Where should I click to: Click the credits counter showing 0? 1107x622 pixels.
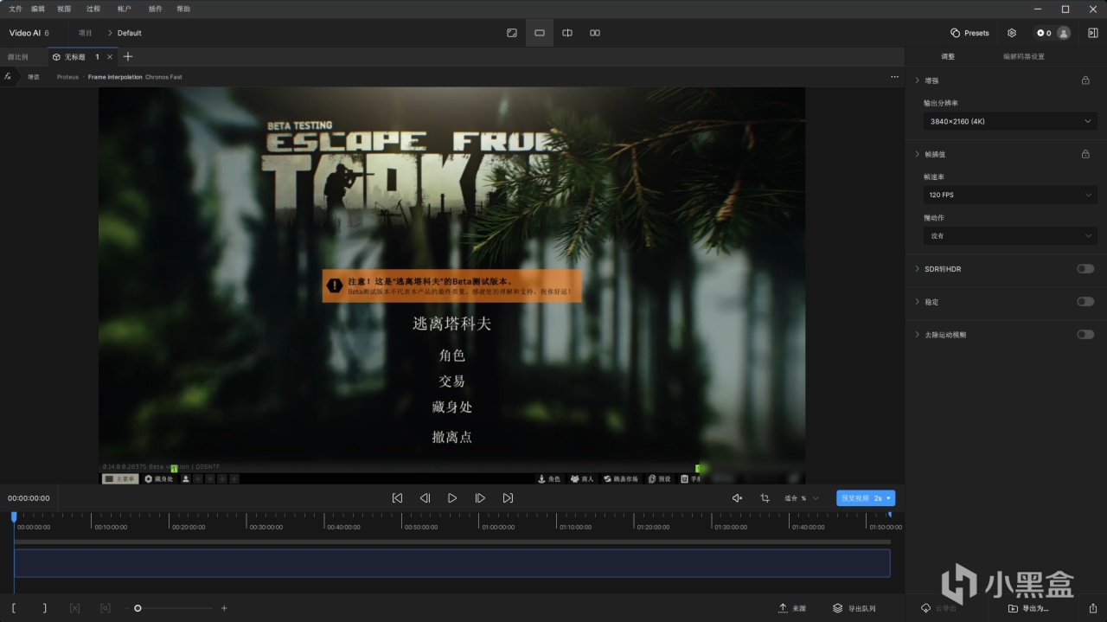click(1044, 33)
